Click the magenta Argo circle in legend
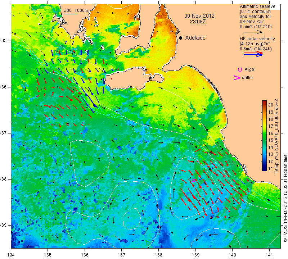The height and width of the screenshot is (259, 288). [240, 69]
